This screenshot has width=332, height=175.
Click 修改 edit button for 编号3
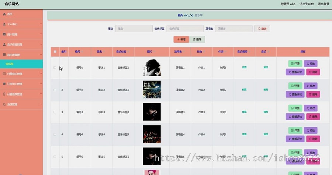311,108
